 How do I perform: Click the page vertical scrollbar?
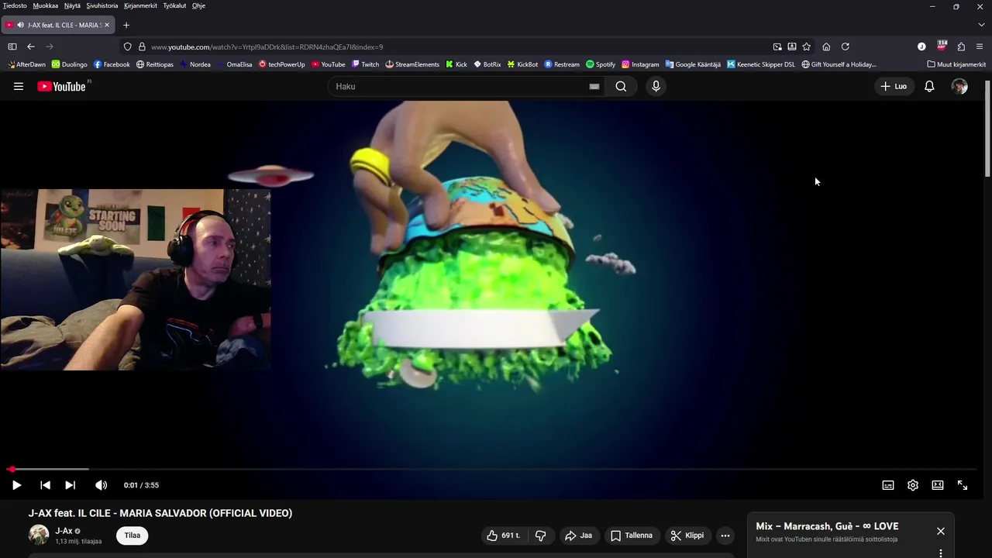pos(987,129)
